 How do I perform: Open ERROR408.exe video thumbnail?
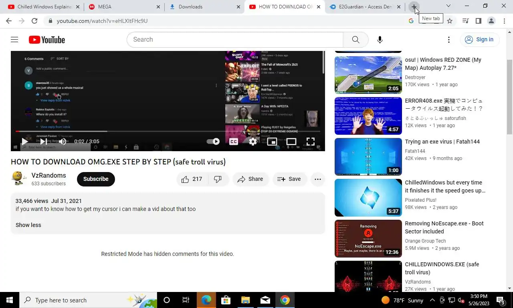[368, 116]
